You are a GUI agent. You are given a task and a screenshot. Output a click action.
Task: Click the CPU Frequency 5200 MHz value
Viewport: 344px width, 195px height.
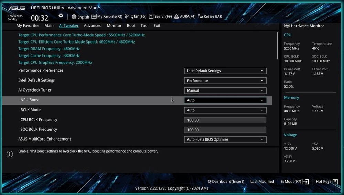point(291,49)
